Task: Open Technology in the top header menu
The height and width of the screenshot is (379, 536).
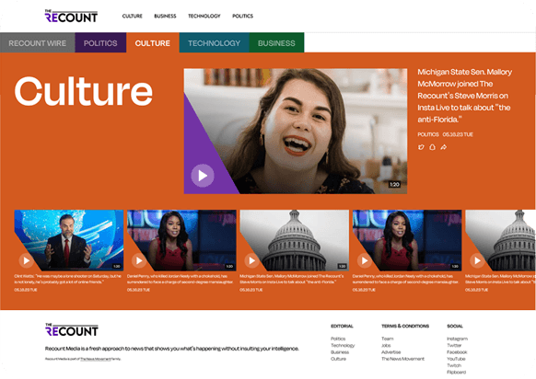Action: [x=204, y=16]
